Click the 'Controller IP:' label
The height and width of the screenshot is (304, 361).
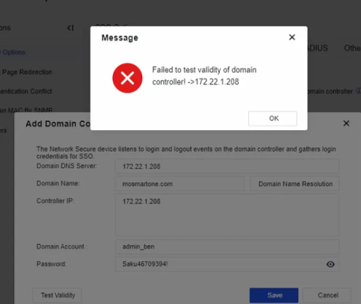pyautogui.click(x=55, y=201)
